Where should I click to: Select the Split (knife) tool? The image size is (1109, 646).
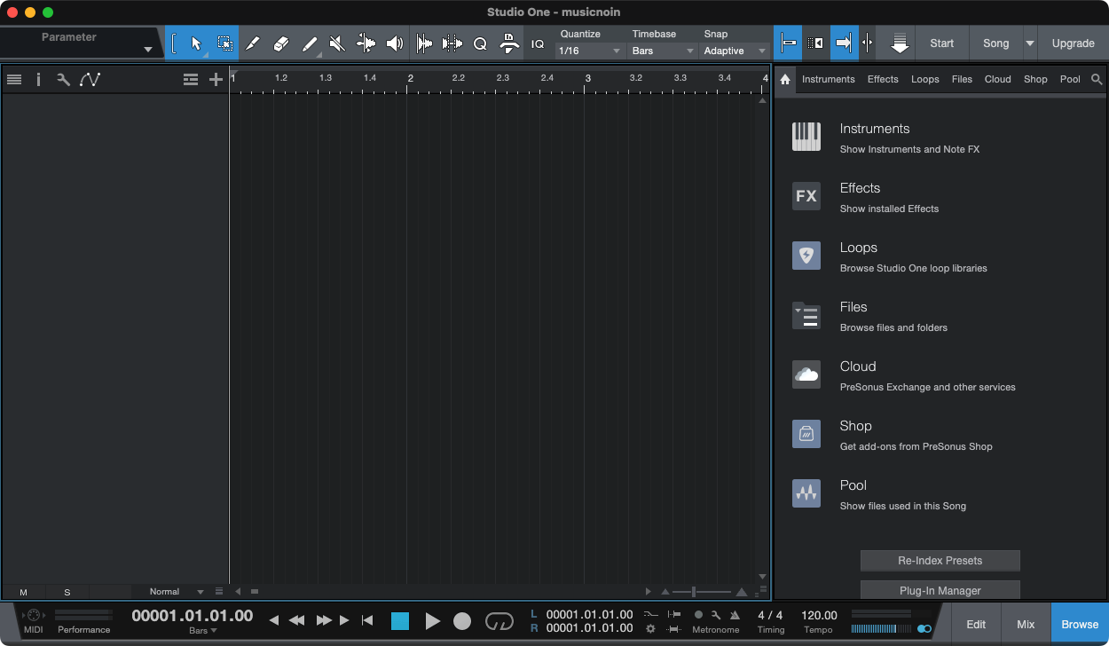pos(253,43)
